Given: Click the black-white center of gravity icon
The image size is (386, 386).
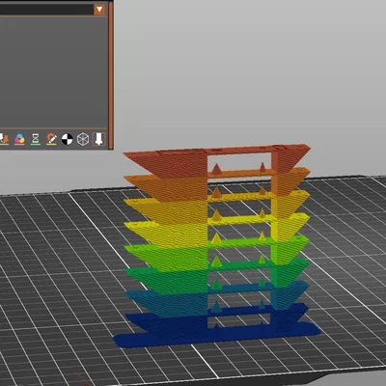Looking at the screenshot, I should point(68,139).
